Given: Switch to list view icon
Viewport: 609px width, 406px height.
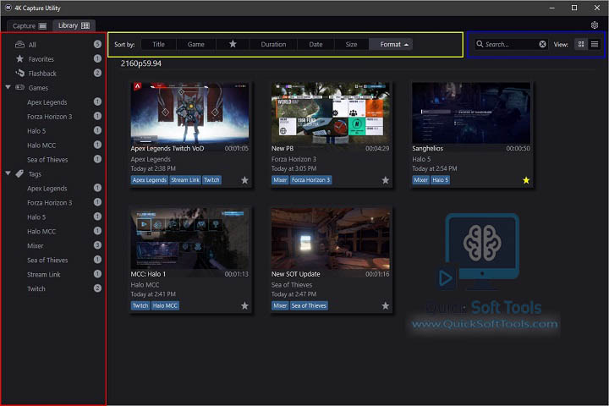Looking at the screenshot, I should 595,44.
